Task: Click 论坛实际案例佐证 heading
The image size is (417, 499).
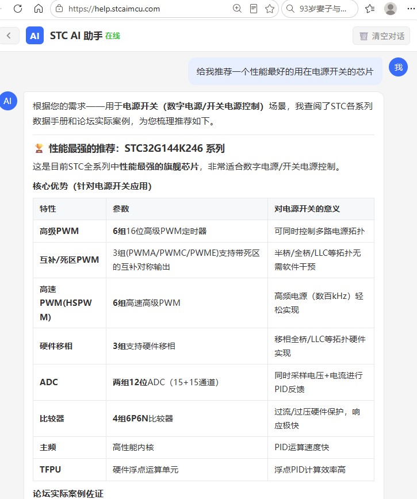Action: [68, 494]
